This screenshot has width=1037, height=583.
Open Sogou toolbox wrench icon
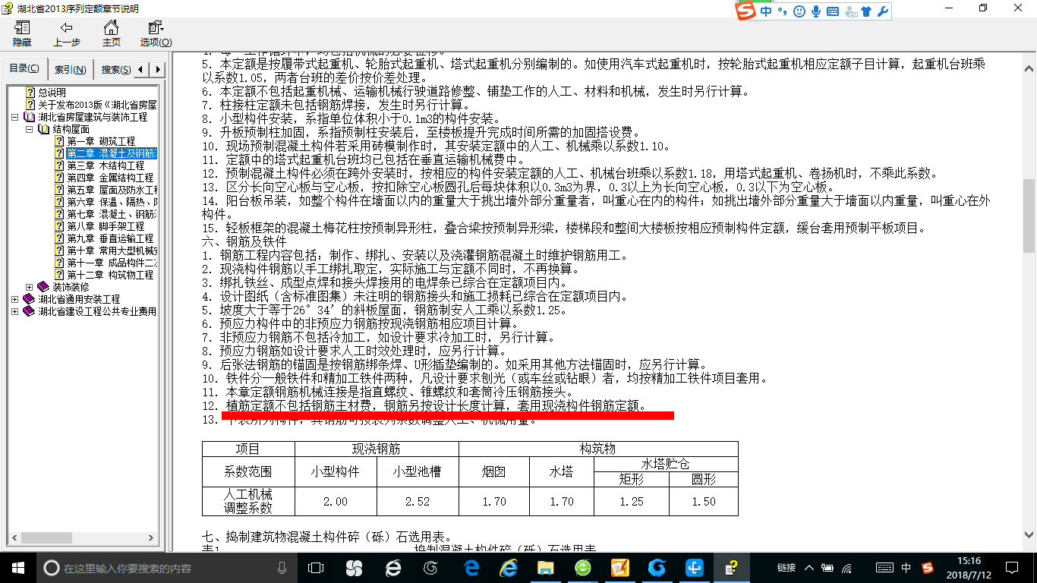click(x=882, y=11)
